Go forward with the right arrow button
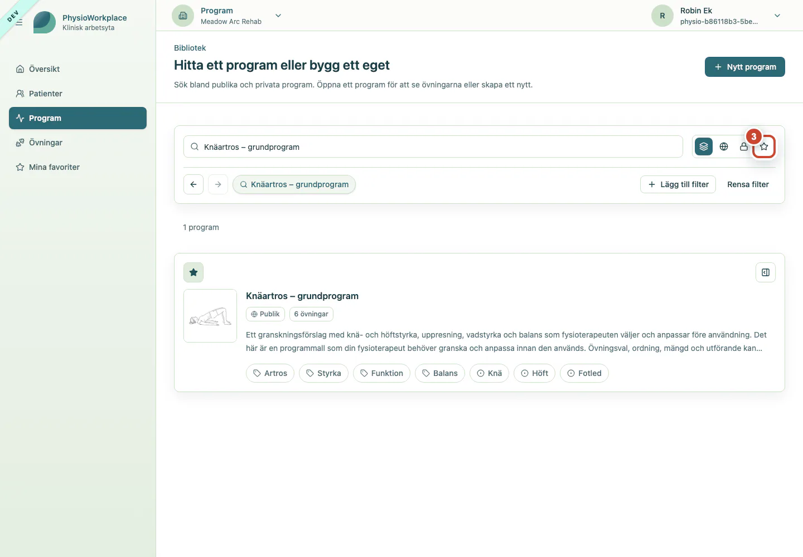This screenshot has height=557, width=803. click(218, 184)
